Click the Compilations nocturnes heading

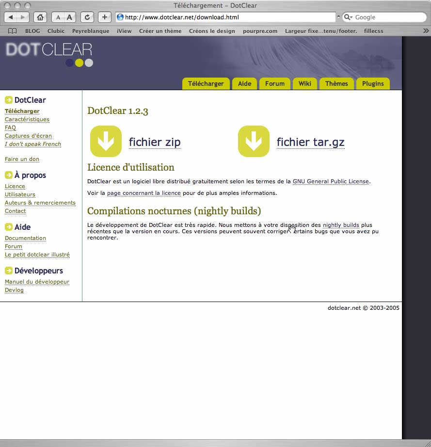(x=174, y=211)
